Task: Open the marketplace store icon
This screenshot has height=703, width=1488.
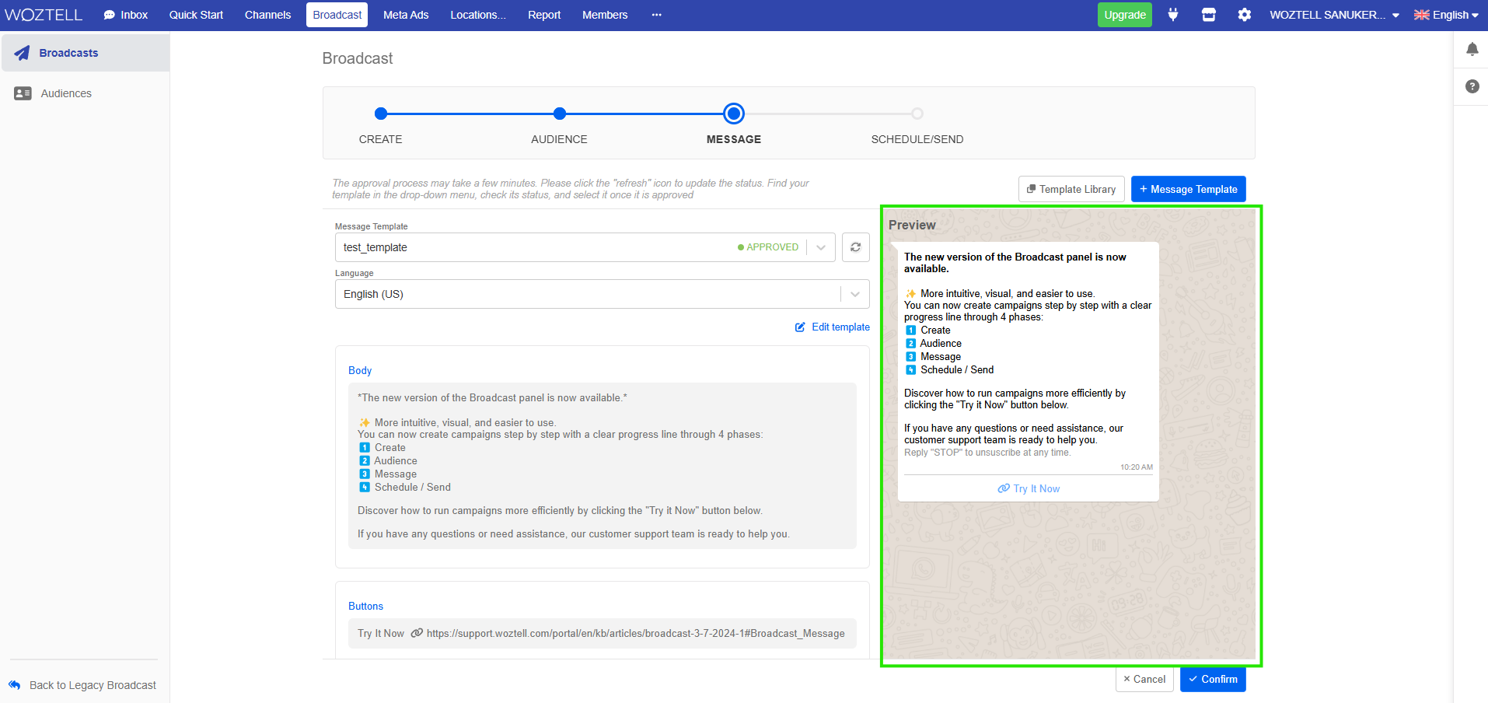Action: coord(1209,15)
